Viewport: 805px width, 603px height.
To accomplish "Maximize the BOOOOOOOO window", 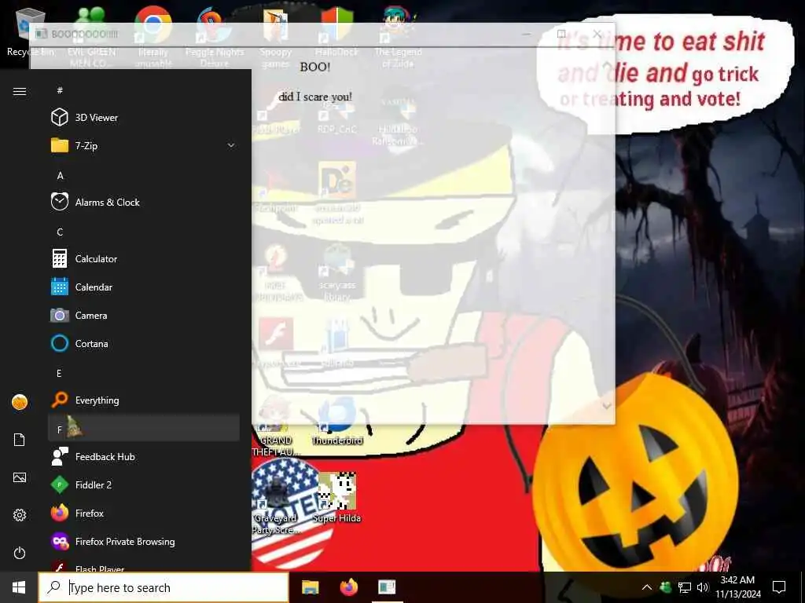I will 561,34.
